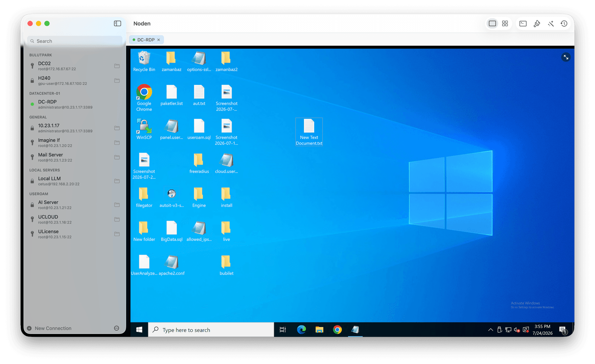
Task: Click the magic wand icon in toolbar
Action: tap(551, 23)
